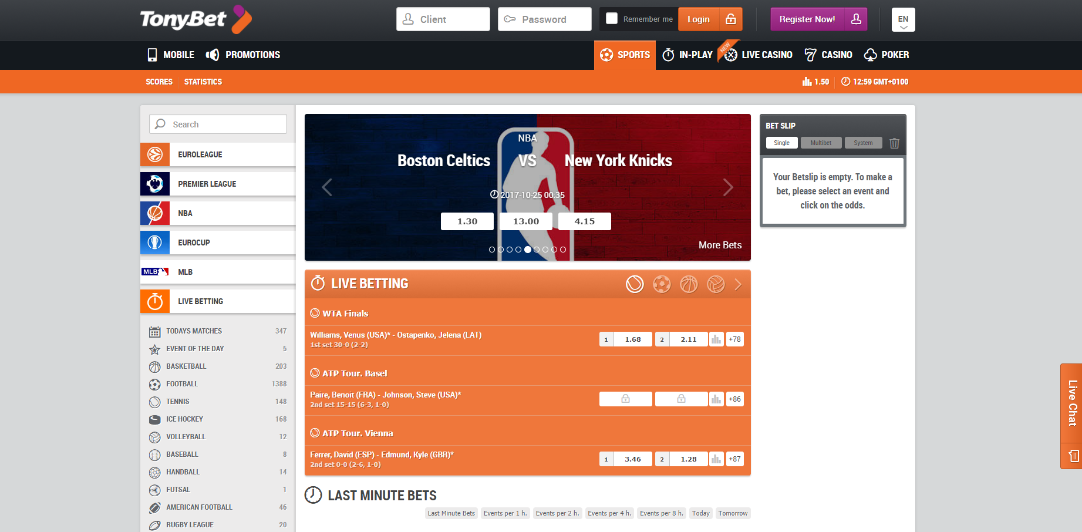
Task: Click the search magnifier icon
Action: point(160,124)
